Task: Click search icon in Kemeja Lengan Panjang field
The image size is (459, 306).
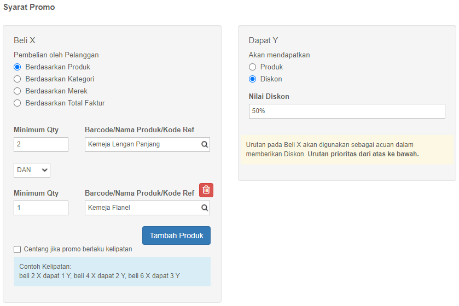Action: tap(205, 144)
